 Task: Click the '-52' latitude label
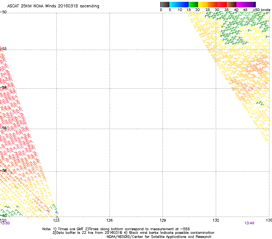click(x=3, y=49)
